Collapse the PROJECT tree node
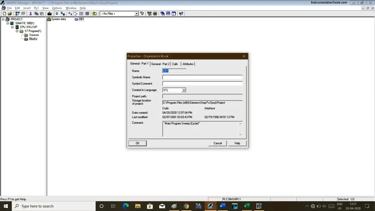 (x=3, y=19)
